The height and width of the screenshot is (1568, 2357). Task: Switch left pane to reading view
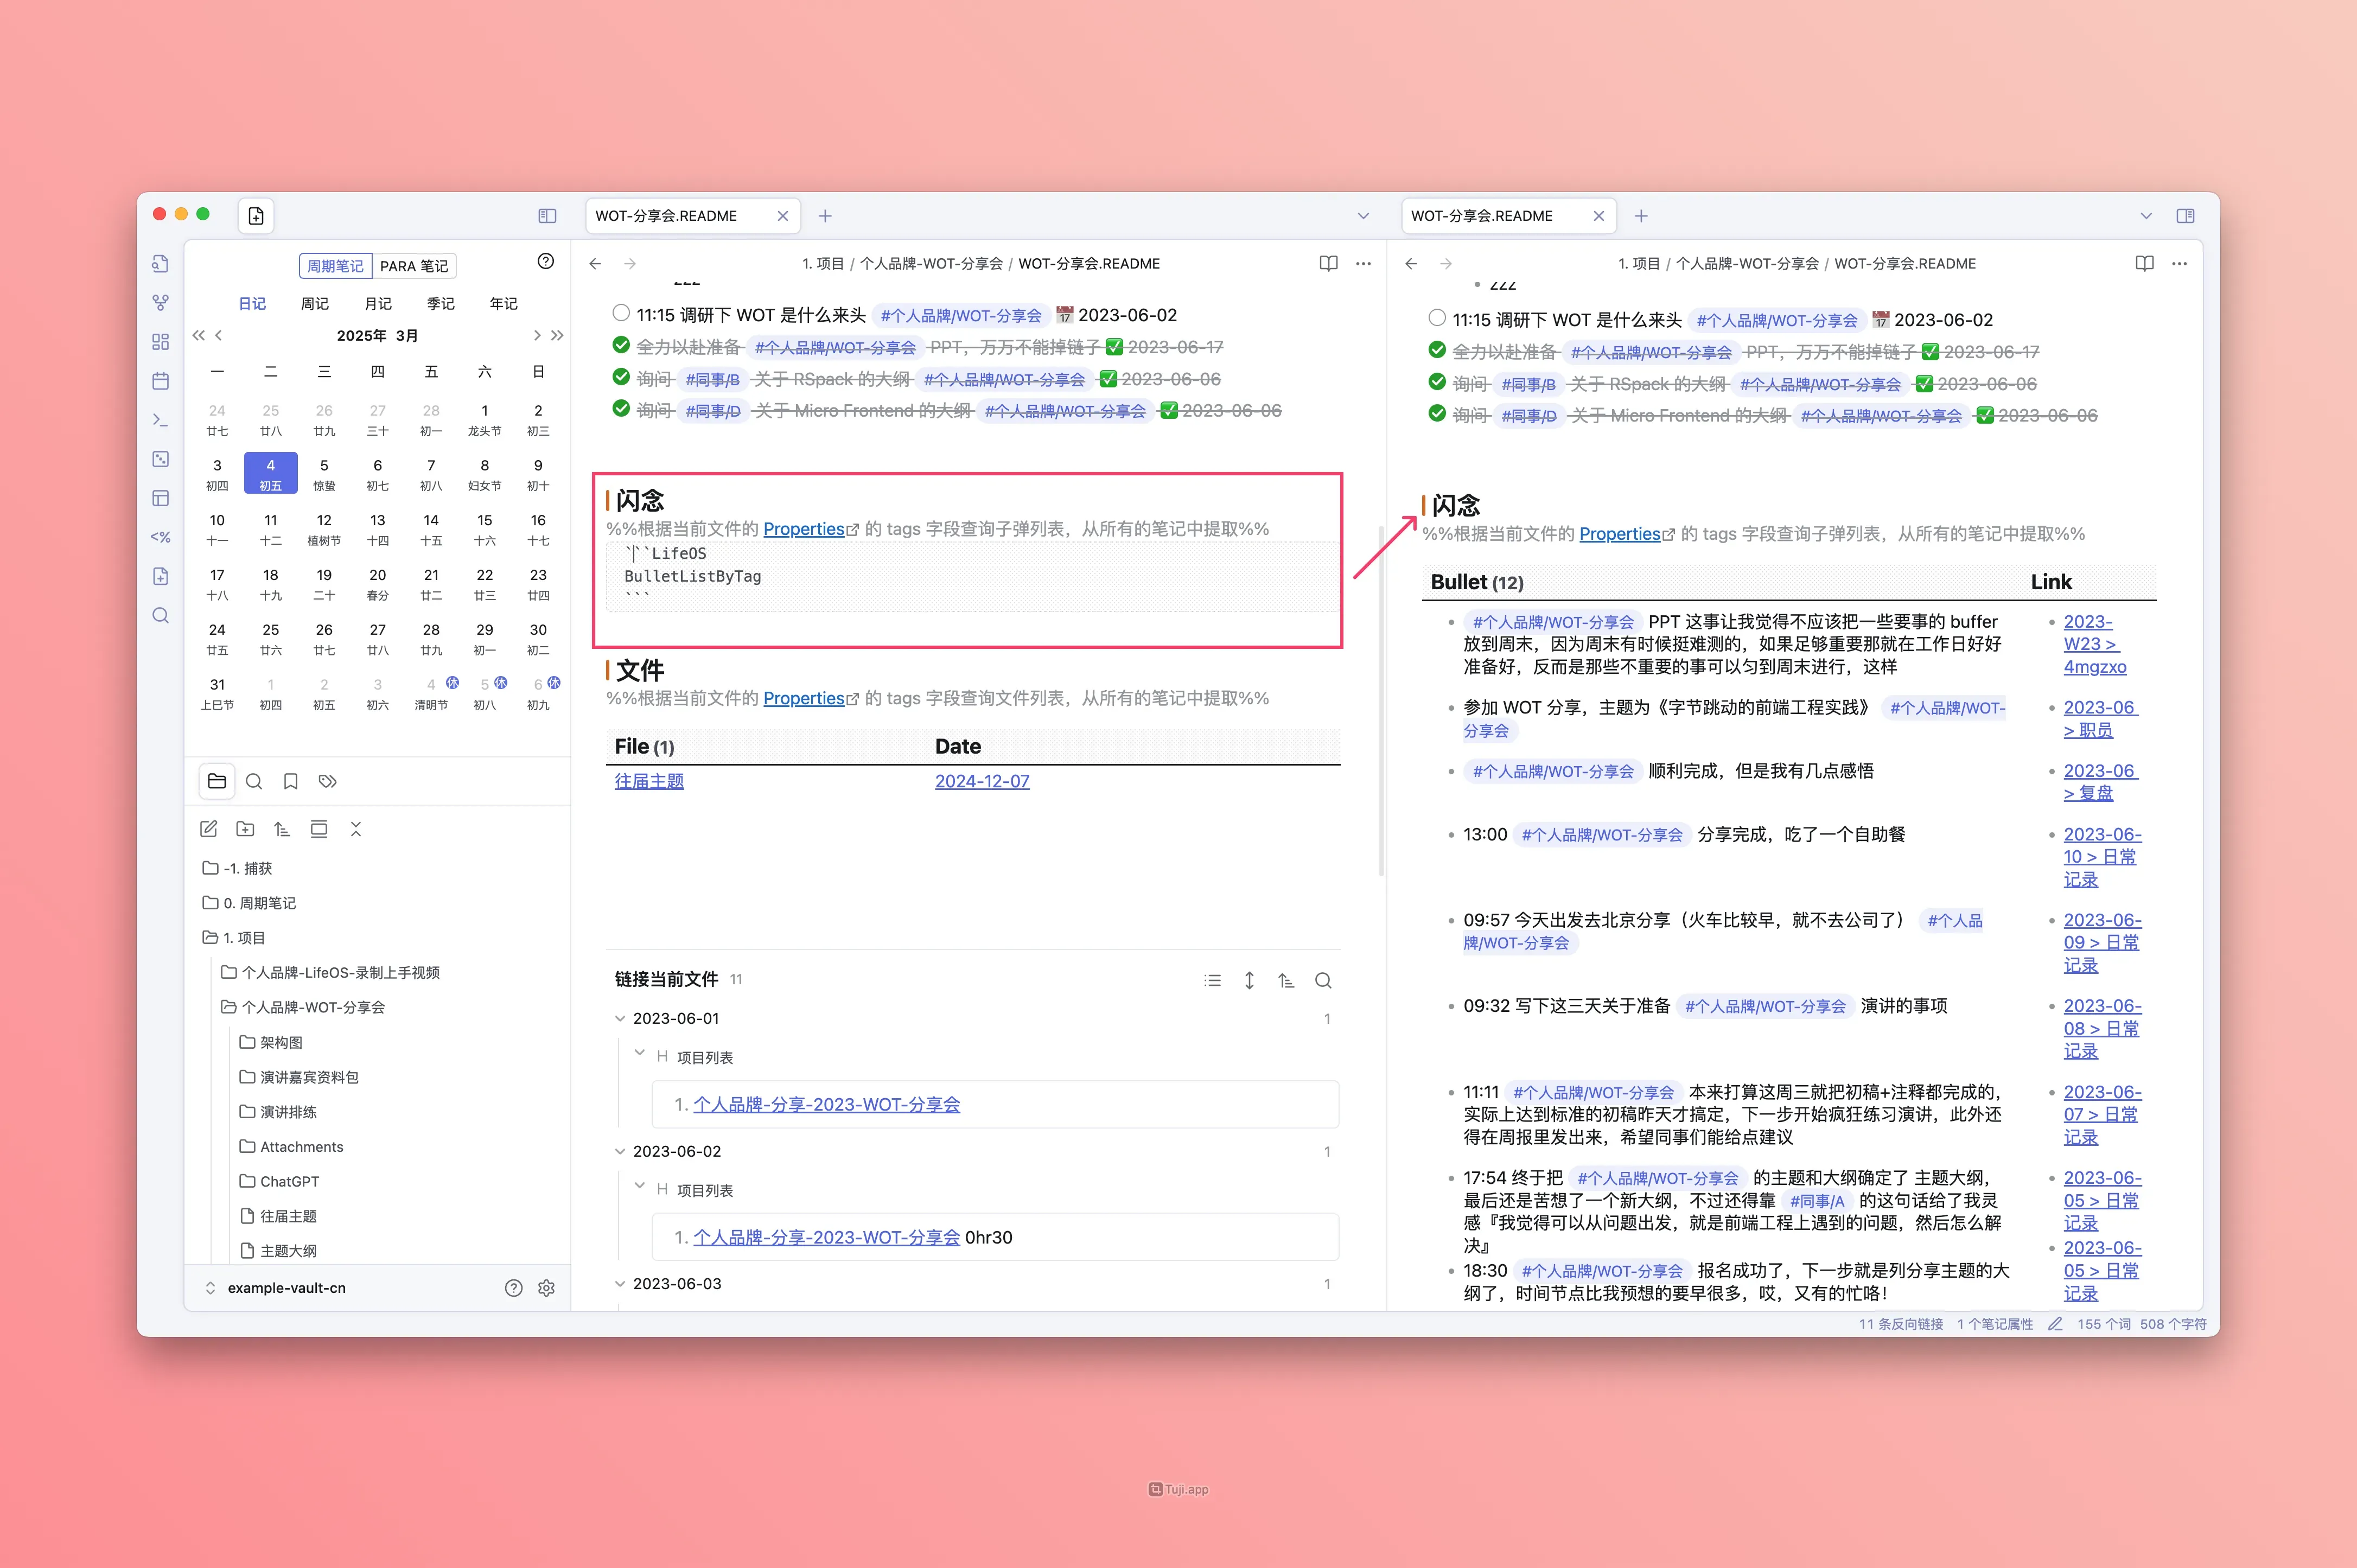coord(1328,264)
